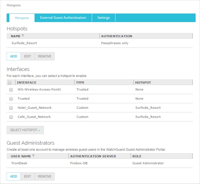The image size is (200, 184).
Task: Click the Custom type for Hotel_Guest_Network
Action: pyautogui.click(x=83, y=108)
